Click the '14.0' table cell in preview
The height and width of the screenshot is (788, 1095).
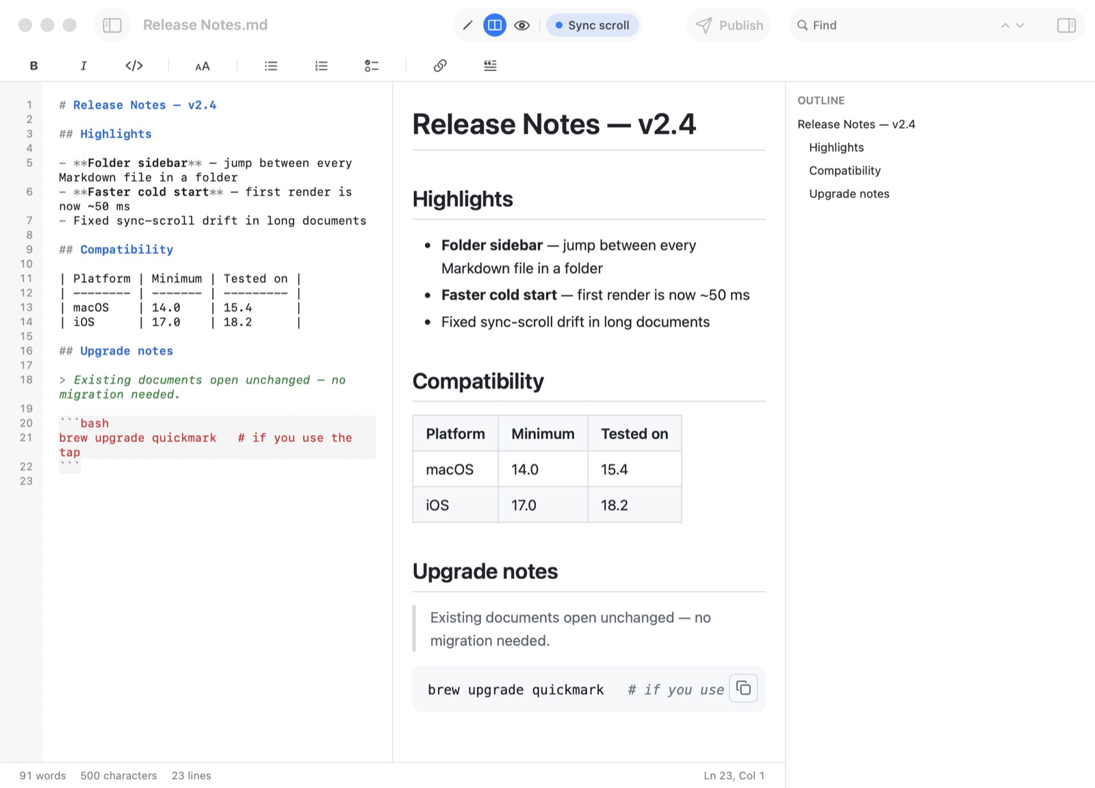[x=543, y=469]
